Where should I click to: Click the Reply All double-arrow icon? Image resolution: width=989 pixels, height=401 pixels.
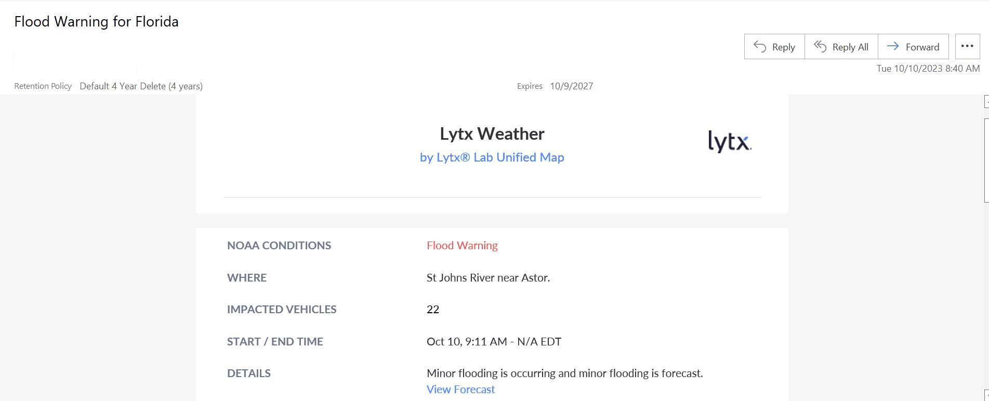[x=820, y=47]
